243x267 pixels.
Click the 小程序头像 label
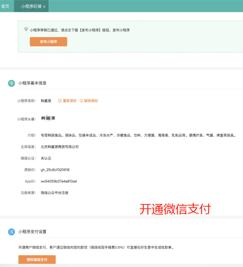(x=26, y=119)
